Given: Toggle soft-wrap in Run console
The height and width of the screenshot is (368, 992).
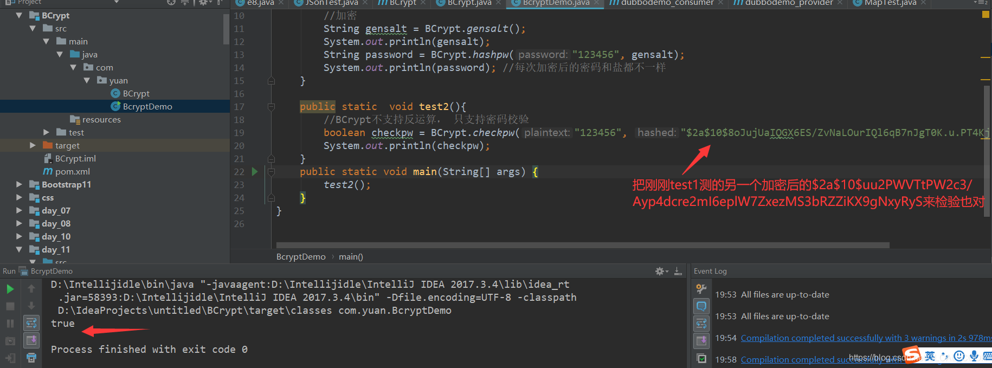Looking at the screenshot, I should click(31, 324).
